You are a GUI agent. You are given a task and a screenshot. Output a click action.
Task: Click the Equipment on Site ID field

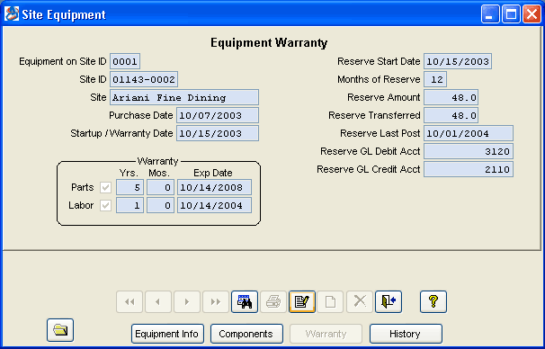click(125, 61)
